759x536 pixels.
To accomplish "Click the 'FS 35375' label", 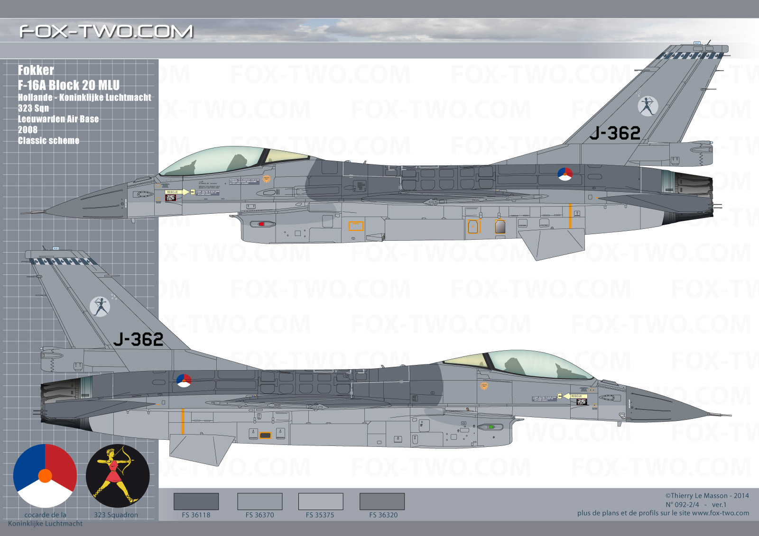I will (x=320, y=515).
